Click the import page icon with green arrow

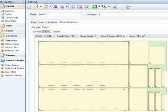point(115,7)
